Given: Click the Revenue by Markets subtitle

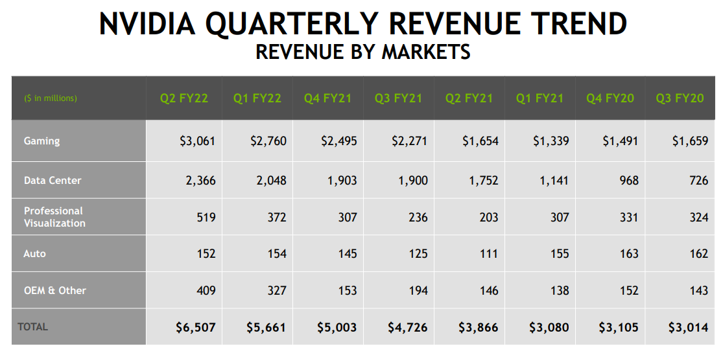Looking at the screenshot, I should tap(363, 52).
